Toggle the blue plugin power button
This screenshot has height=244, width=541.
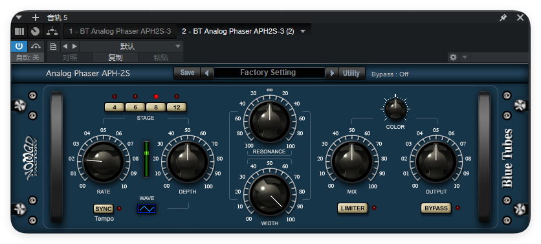click(19, 46)
